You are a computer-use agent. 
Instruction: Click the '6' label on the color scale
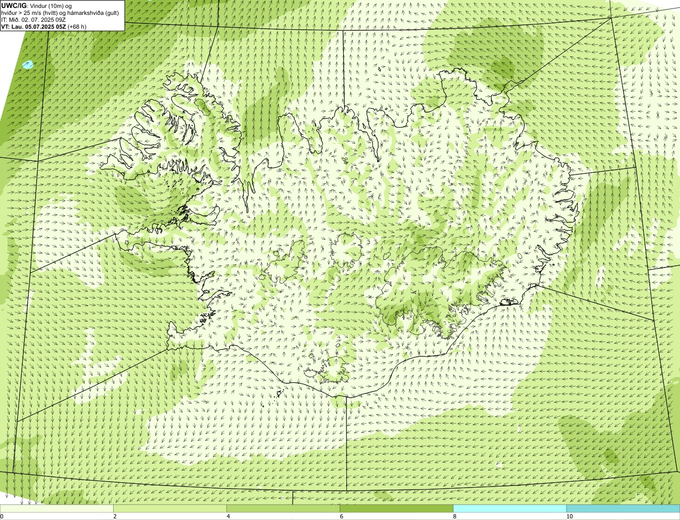coord(341,516)
